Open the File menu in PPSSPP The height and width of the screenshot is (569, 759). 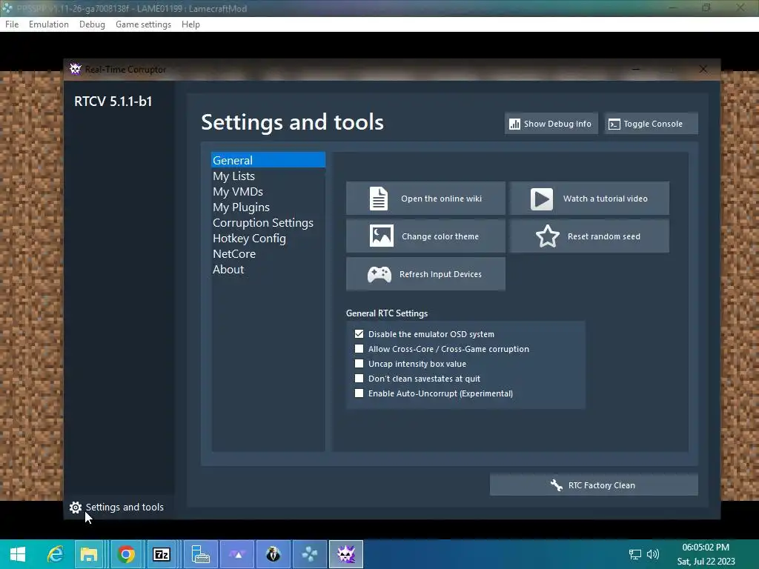tap(12, 24)
